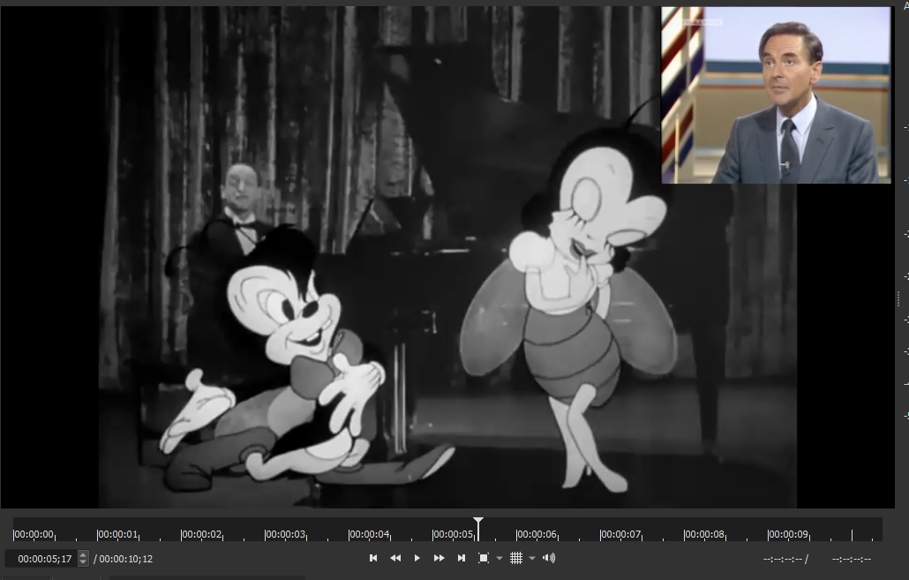
Task: Skip to the start of the clip
Action: click(x=373, y=558)
